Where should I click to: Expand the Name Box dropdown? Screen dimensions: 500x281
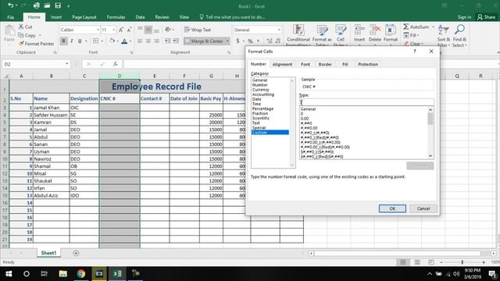(66, 64)
